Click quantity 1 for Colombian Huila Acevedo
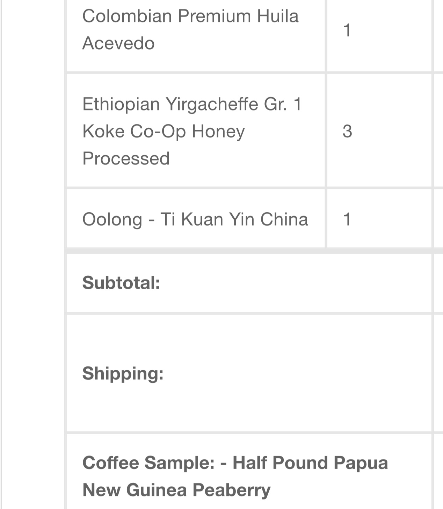 [347, 30]
